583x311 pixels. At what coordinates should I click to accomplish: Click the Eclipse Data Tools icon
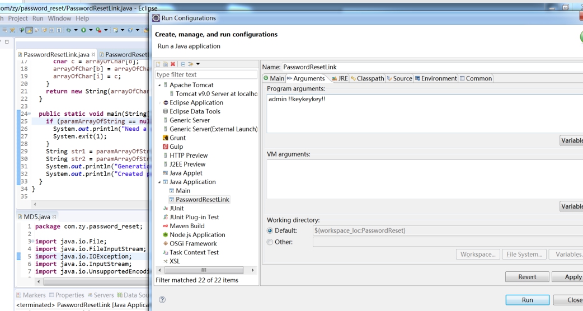point(166,111)
